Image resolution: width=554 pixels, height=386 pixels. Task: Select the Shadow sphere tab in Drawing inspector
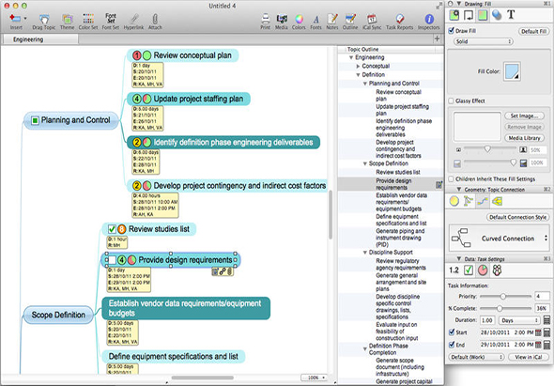[497, 15]
